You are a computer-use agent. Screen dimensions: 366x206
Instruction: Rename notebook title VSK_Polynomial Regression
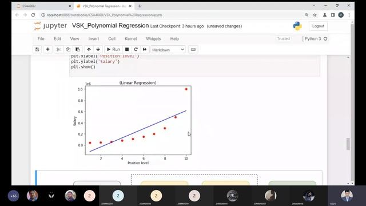(110, 26)
